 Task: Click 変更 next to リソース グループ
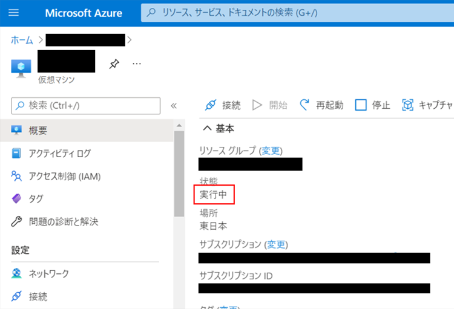tap(271, 151)
